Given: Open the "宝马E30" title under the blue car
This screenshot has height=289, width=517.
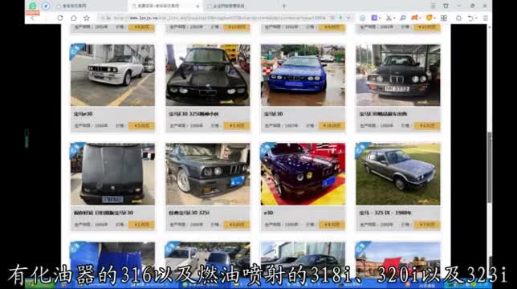Looking at the screenshot, I should point(273,114).
